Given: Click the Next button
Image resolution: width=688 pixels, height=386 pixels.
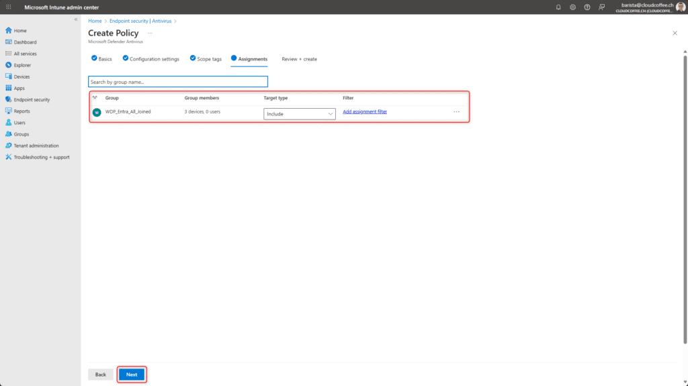Looking at the screenshot, I should coord(132,375).
